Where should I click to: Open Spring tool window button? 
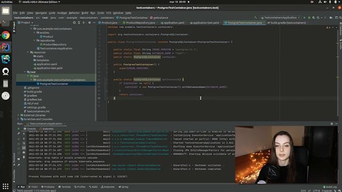click(123, 187)
